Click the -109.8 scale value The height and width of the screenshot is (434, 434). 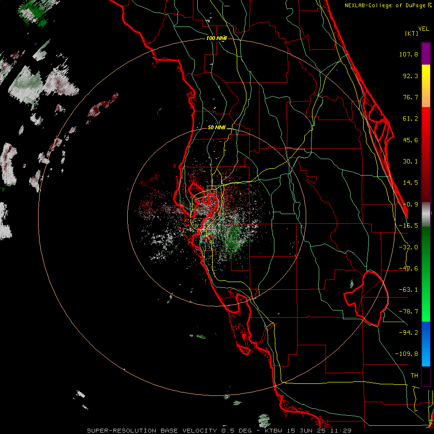[x=407, y=354]
